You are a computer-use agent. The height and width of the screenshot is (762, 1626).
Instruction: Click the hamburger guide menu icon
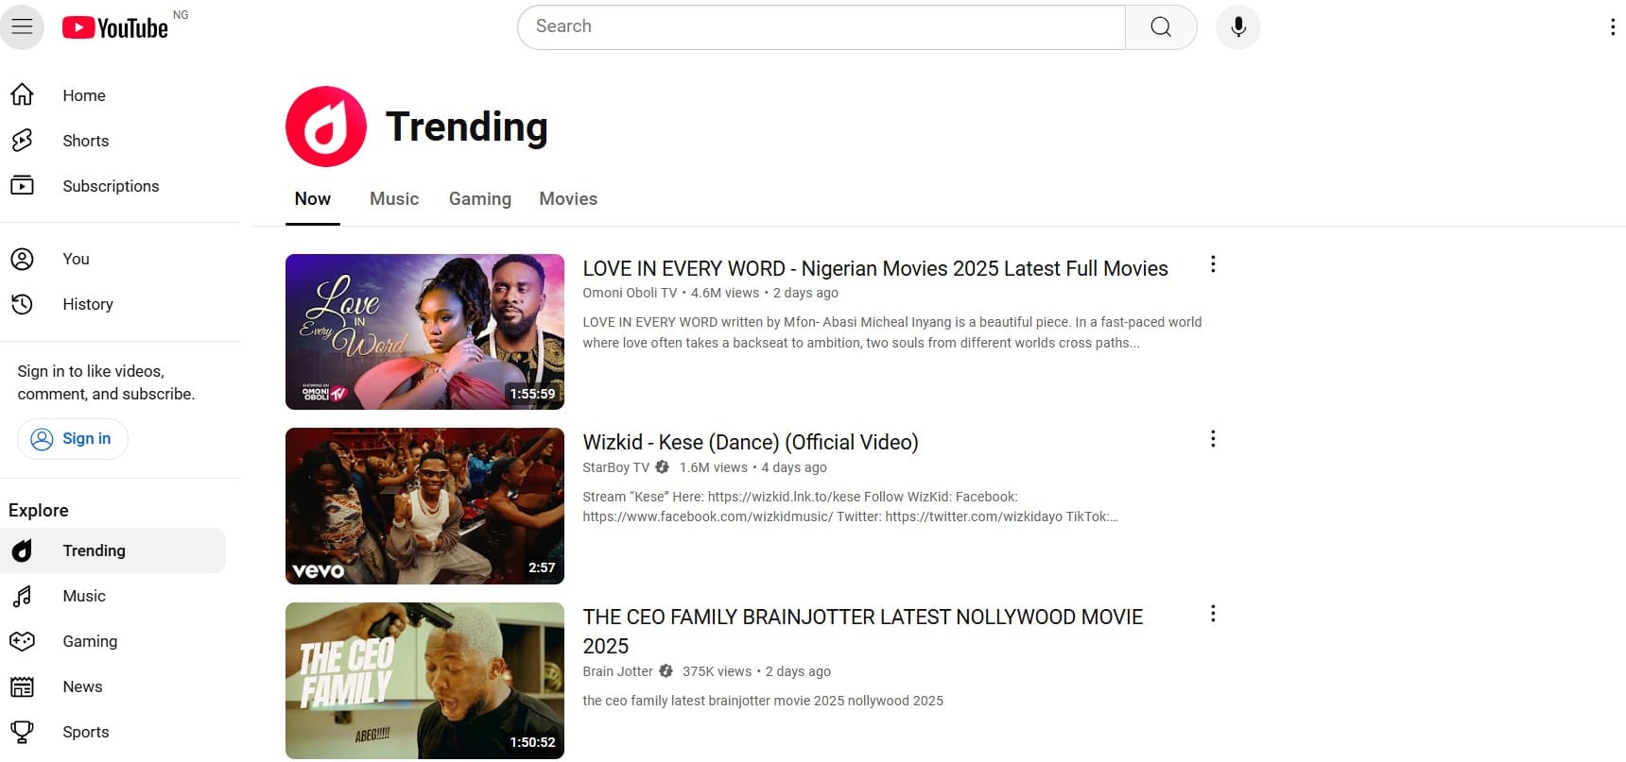coord(22,26)
